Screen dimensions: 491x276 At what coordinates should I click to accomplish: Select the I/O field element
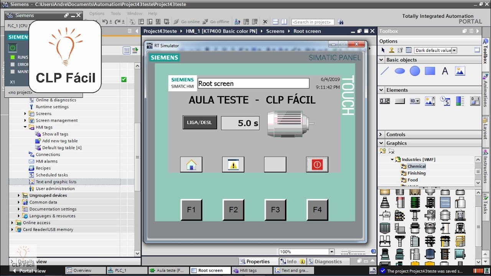pyautogui.click(x=385, y=101)
